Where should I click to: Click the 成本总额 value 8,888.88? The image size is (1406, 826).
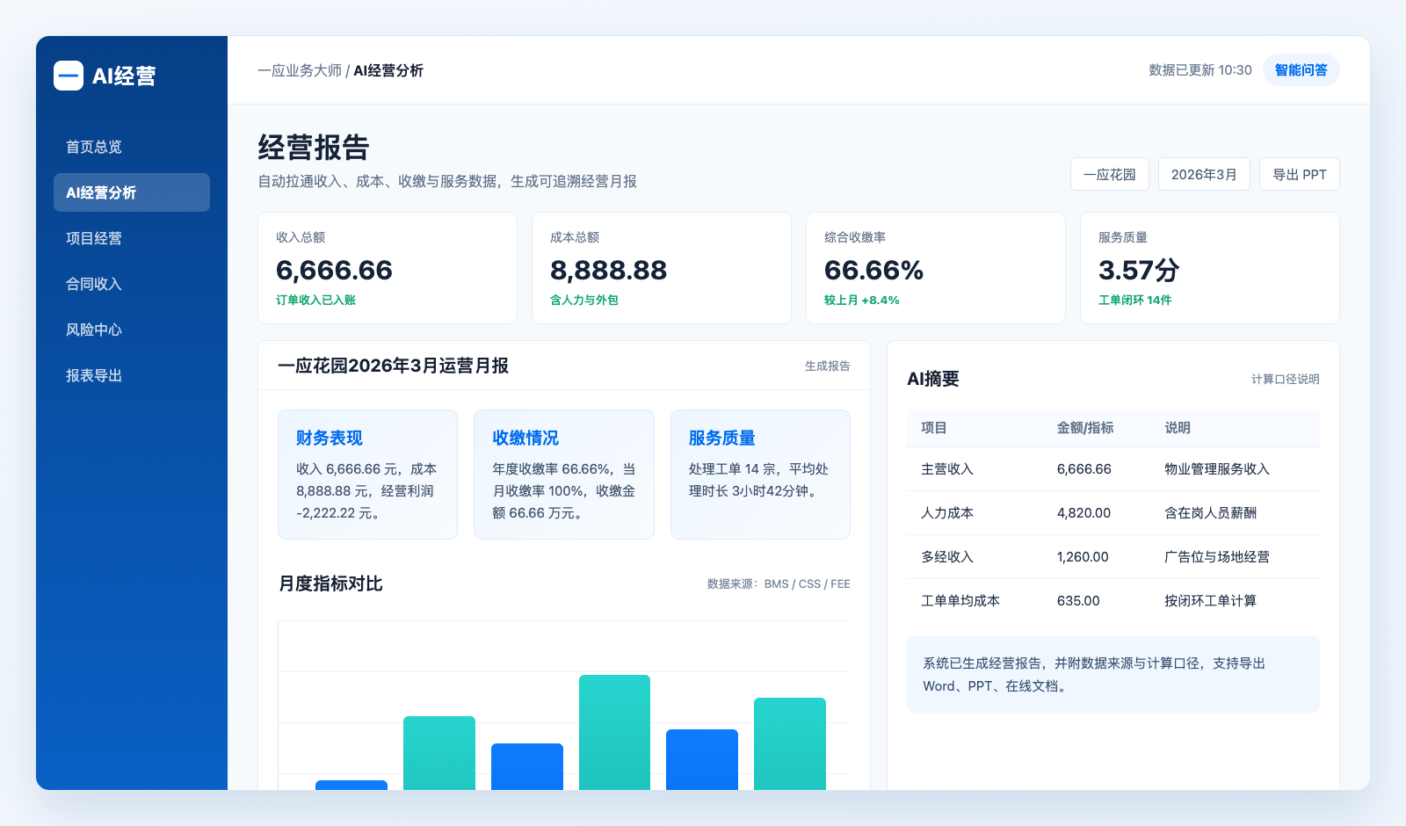point(608,270)
